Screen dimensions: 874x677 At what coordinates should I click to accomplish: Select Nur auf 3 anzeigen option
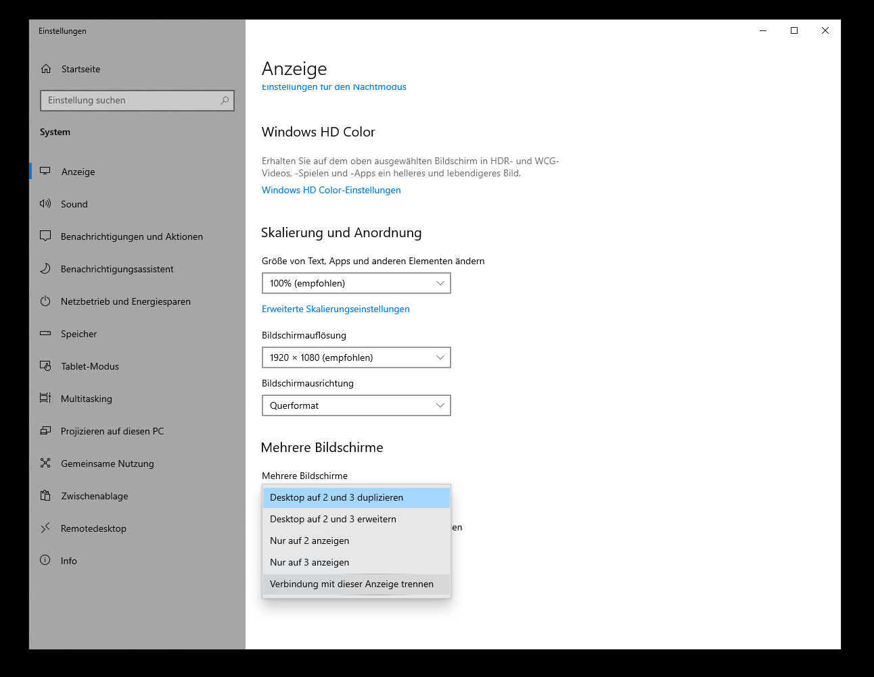tap(356, 562)
